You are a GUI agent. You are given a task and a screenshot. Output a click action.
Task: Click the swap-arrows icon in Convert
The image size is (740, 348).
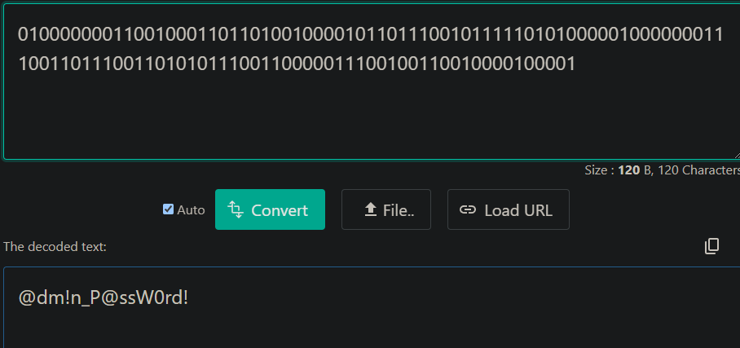point(236,209)
